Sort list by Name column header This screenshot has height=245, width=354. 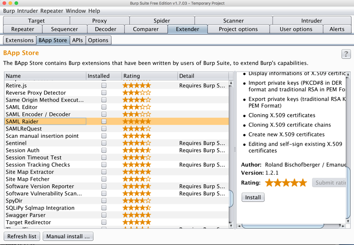click(x=45, y=76)
